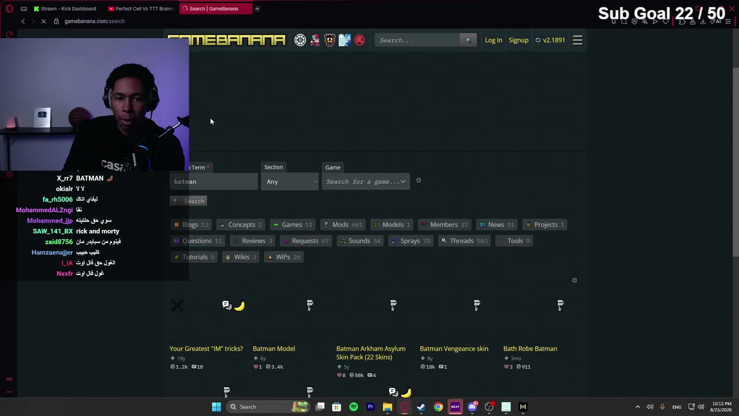This screenshot has width=739, height=416.
Task: Open Batman Arkham Asylum Skin Pack result
Action: point(371,353)
